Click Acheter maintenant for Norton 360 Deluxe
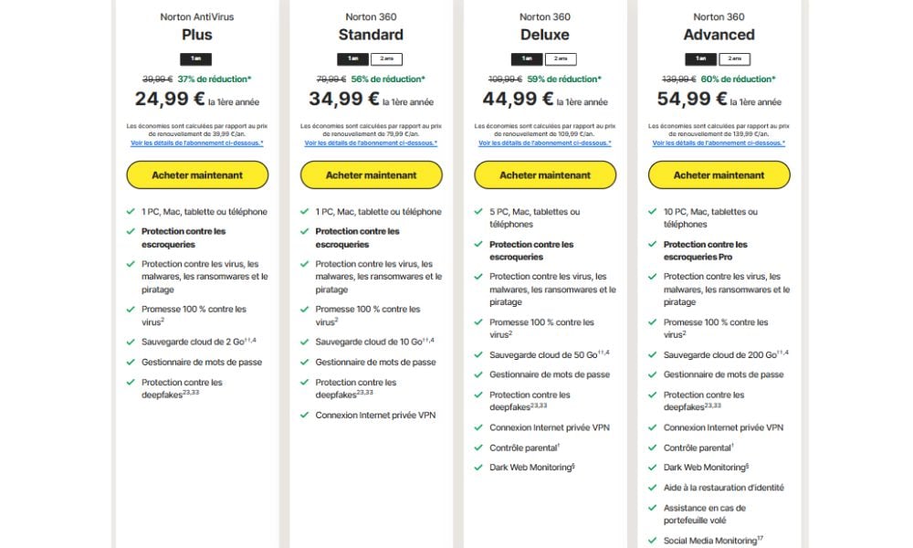 [545, 174]
